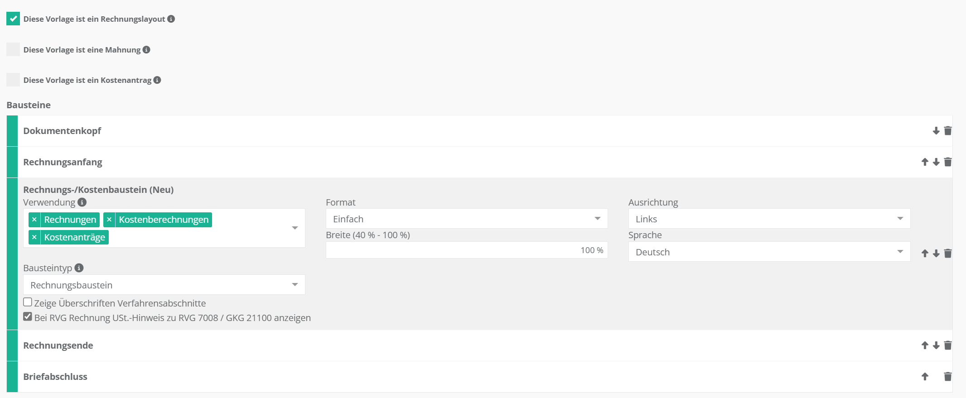The width and height of the screenshot is (966, 398).
Task: Open the Format dropdown showing Einfach
Action: tap(466, 219)
